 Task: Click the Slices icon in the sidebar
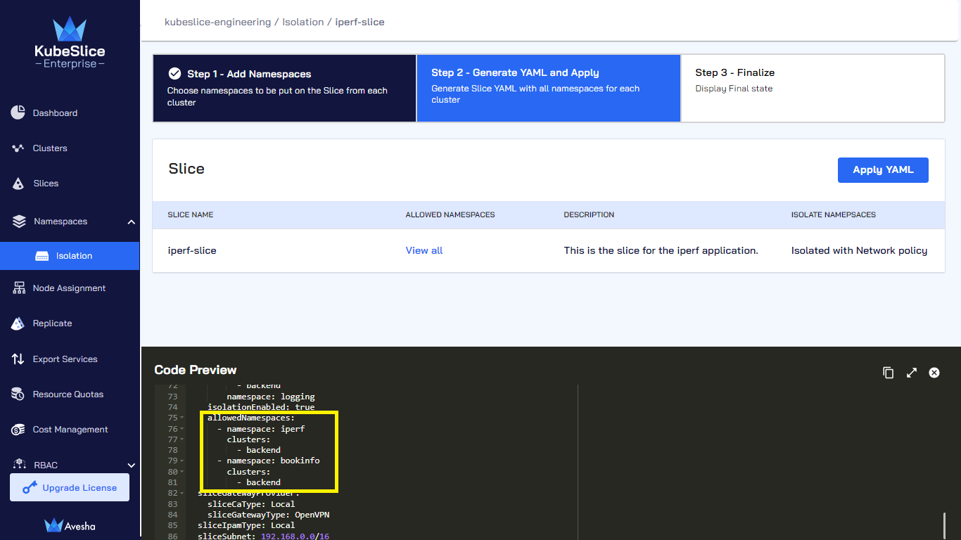19,184
